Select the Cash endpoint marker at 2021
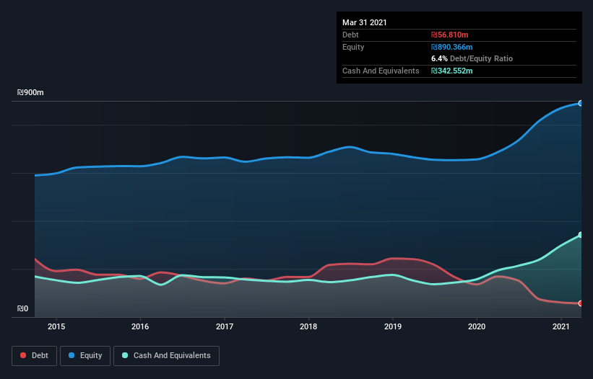The width and height of the screenshot is (593, 379). point(580,235)
